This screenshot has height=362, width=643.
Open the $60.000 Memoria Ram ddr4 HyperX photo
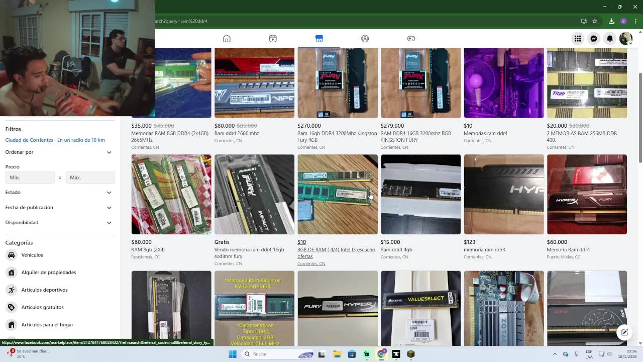coord(587,194)
